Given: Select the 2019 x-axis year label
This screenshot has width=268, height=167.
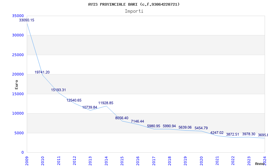Looking at the screenshot, I should [186, 161].
